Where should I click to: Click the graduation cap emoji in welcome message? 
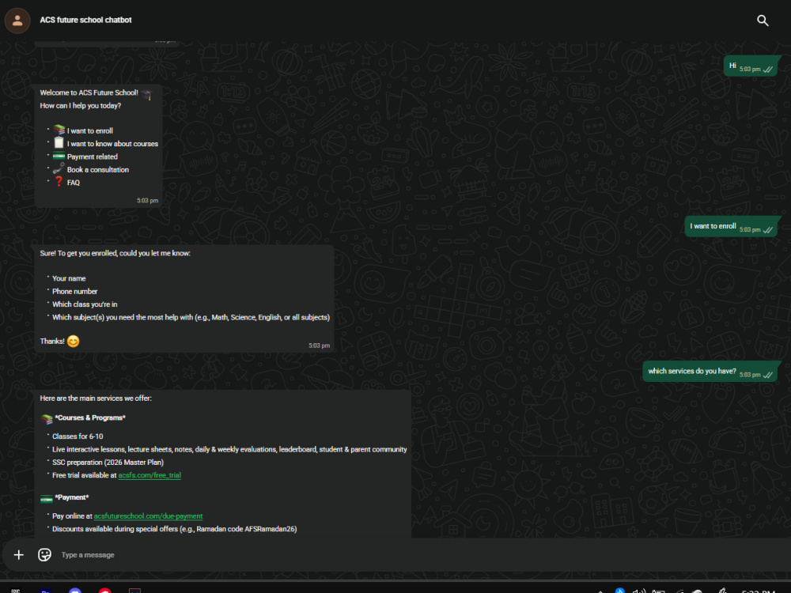(146, 94)
